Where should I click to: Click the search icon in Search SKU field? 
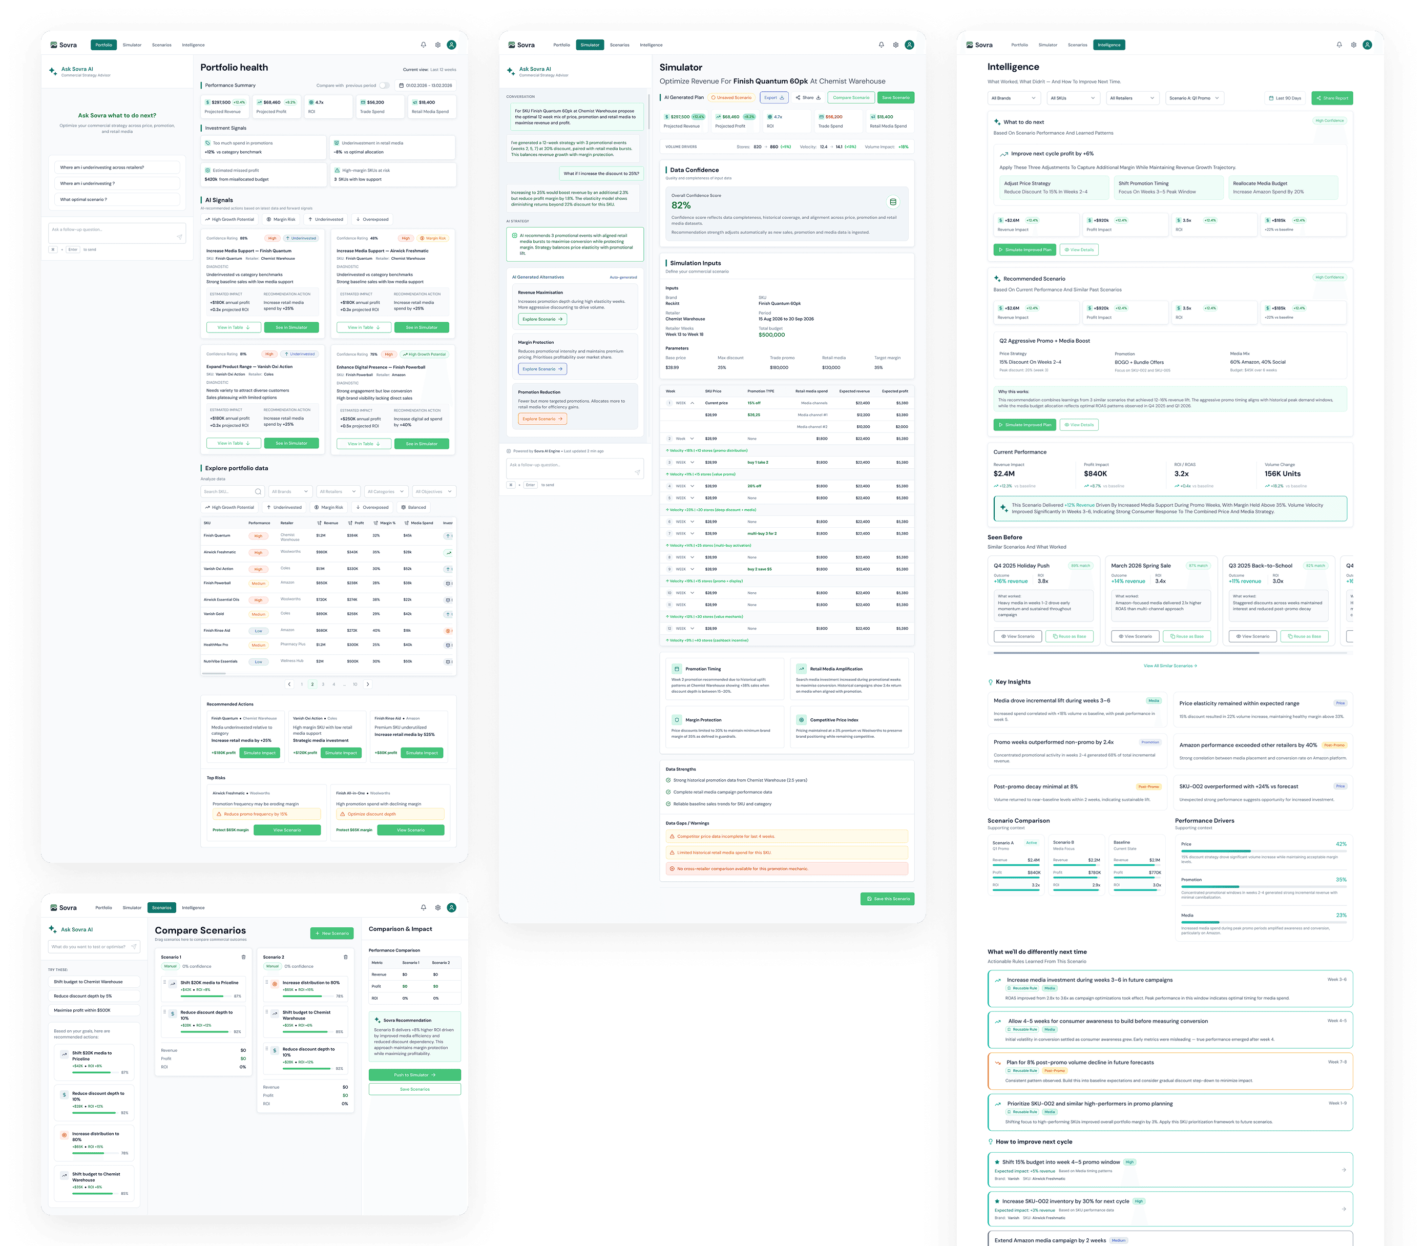click(258, 492)
